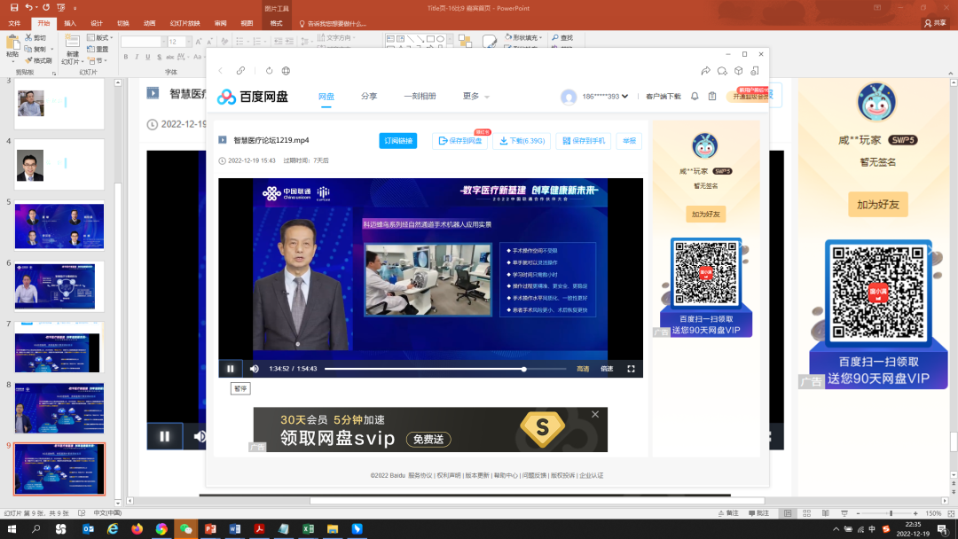Viewport: 958px width, 539px height.
Task: Switch to 插入 Insert ribbon tab
Action: click(70, 23)
